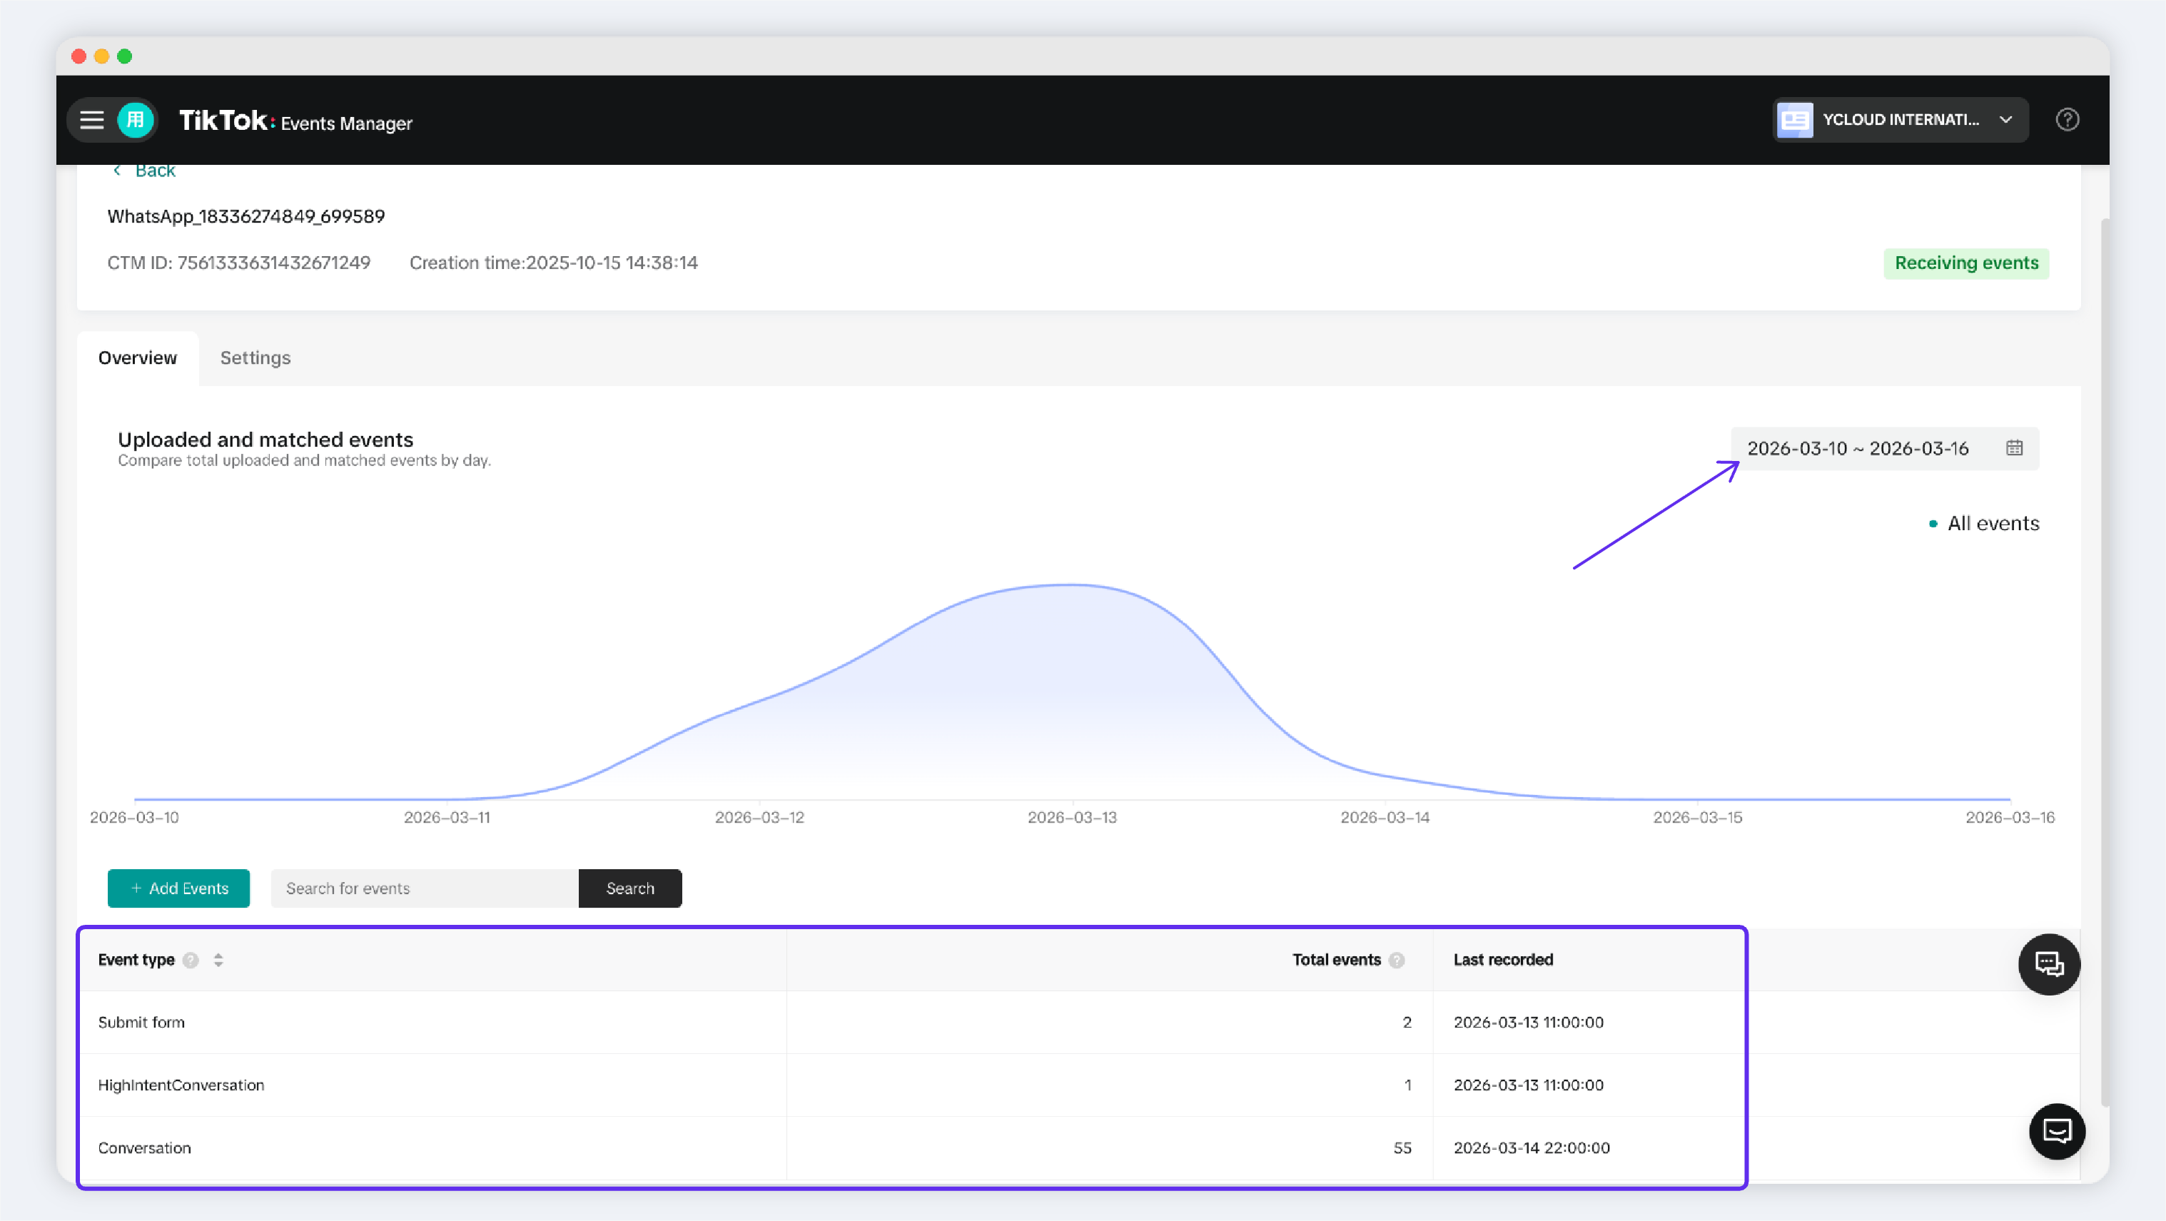Show Total events help tooltip icon
The height and width of the screenshot is (1221, 2166).
coord(1397,961)
